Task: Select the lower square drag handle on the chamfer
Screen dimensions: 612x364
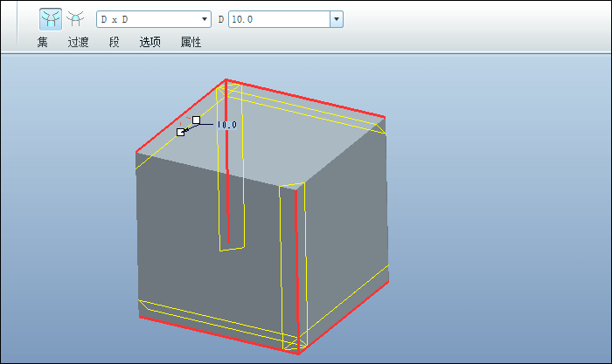Action: tap(180, 133)
